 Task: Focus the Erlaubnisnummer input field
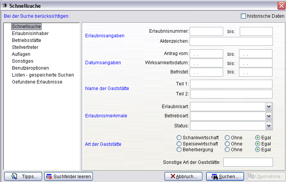(x=206, y=31)
